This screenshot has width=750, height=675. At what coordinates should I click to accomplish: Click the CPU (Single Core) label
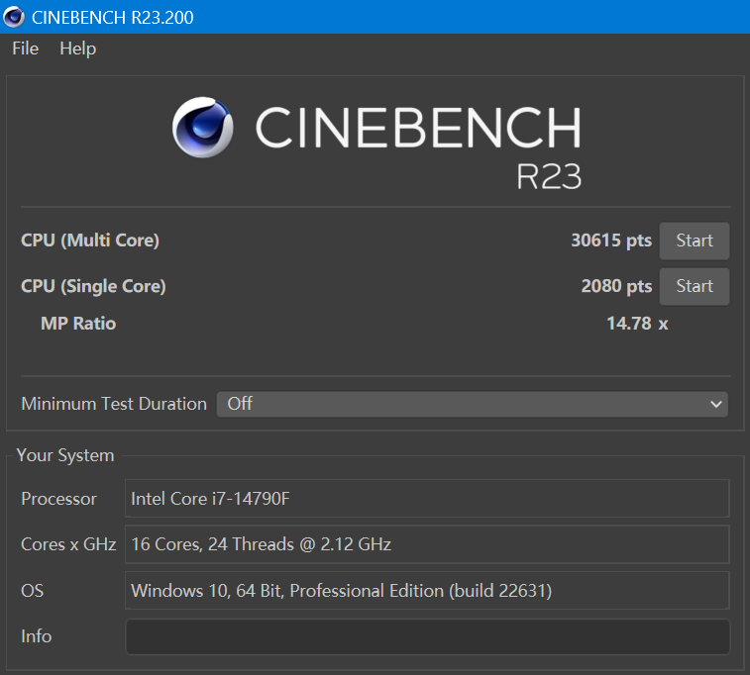click(x=93, y=286)
